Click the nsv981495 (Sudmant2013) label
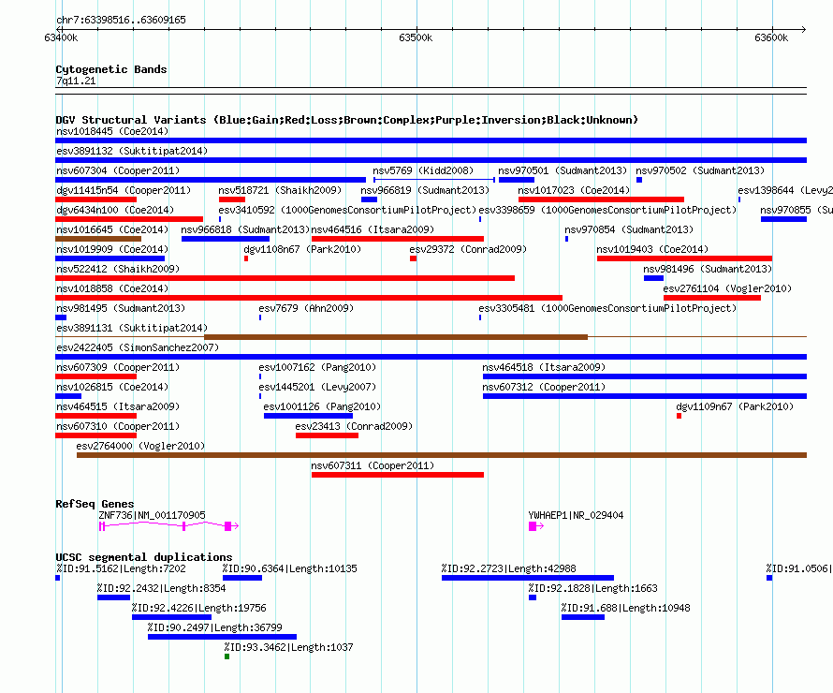This screenshot has height=693, width=833. [x=121, y=308]
